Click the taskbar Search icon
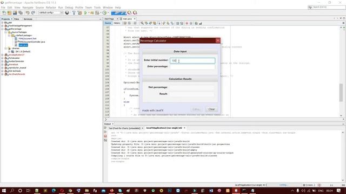The width and height of the screenshot is (346, 194). coord(12,190)
